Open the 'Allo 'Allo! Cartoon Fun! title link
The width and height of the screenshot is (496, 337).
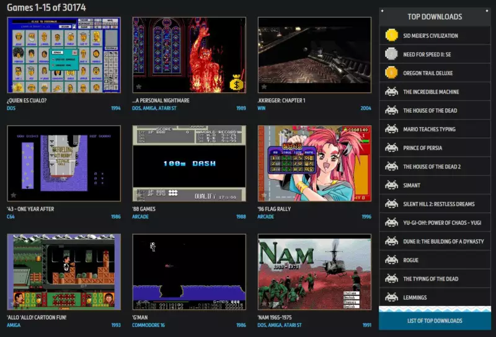tap(37, 317)
